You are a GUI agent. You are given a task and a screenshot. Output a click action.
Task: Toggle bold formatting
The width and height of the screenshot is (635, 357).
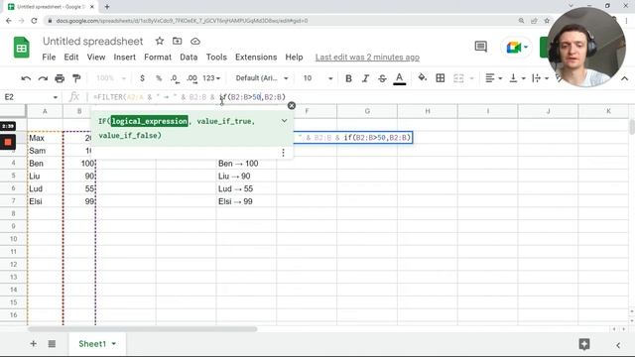pyautogui.click(x=348, y=78)
